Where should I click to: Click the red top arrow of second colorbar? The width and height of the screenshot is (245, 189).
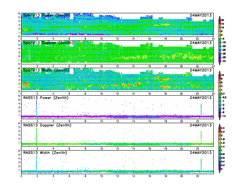pos(220,73)
